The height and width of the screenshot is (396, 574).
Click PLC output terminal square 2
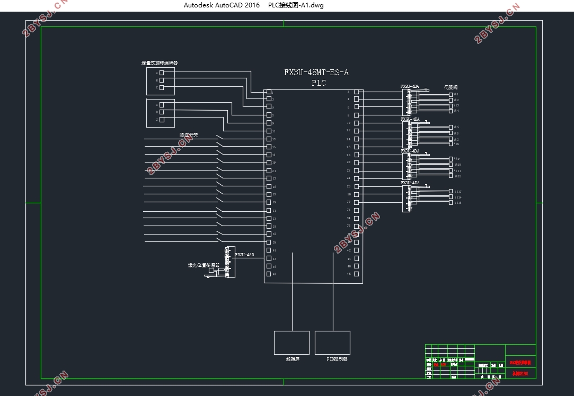[x=357, y=92]
